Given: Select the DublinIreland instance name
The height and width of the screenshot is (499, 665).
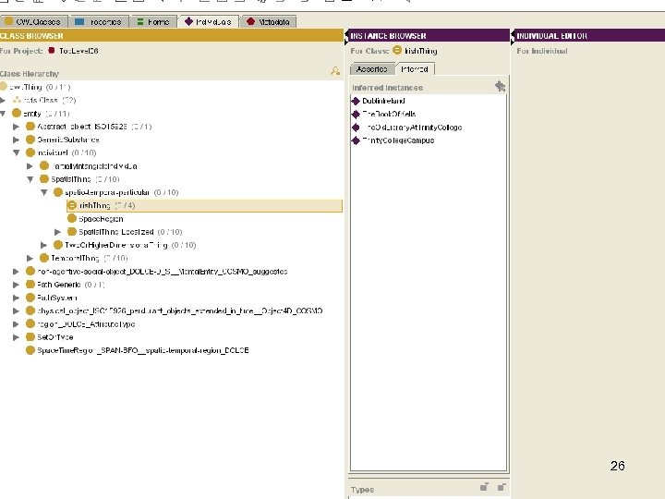Looking at the screenshot, I should point(383,101).
